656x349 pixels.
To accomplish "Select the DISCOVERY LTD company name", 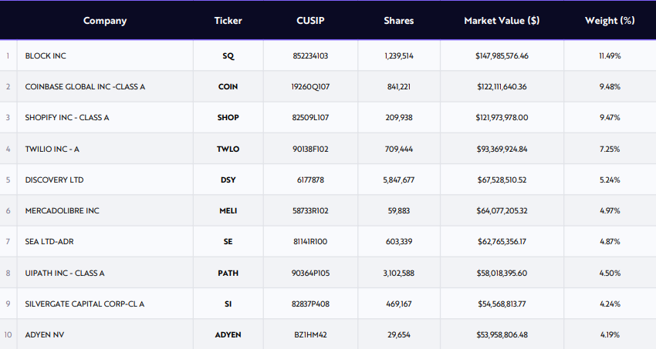I will click(x=54, y=180).
